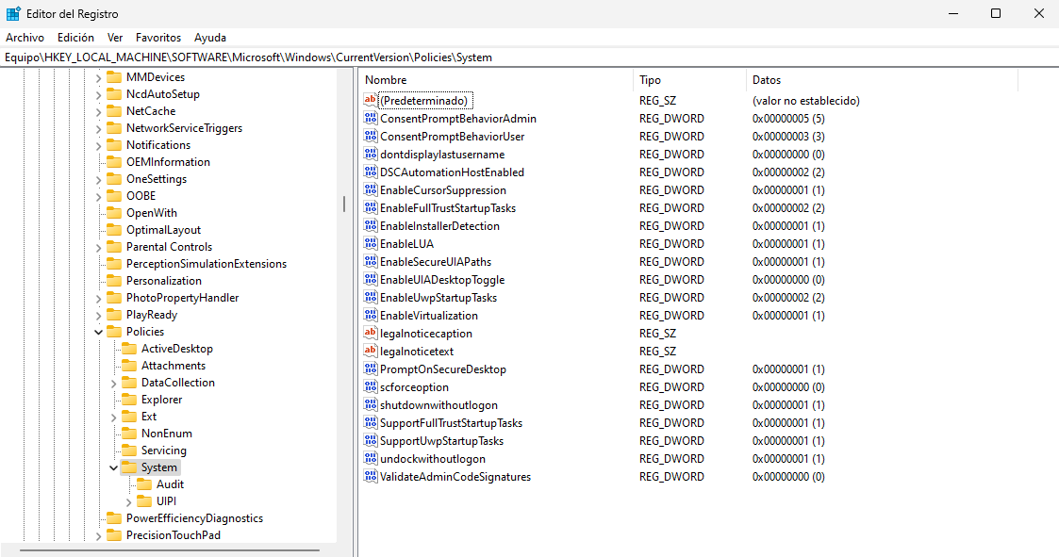This screenshot has width=1059, height=557.
Task: Select the ValidateAdminCodeSignatures value
Action: [x=455, y=477]
